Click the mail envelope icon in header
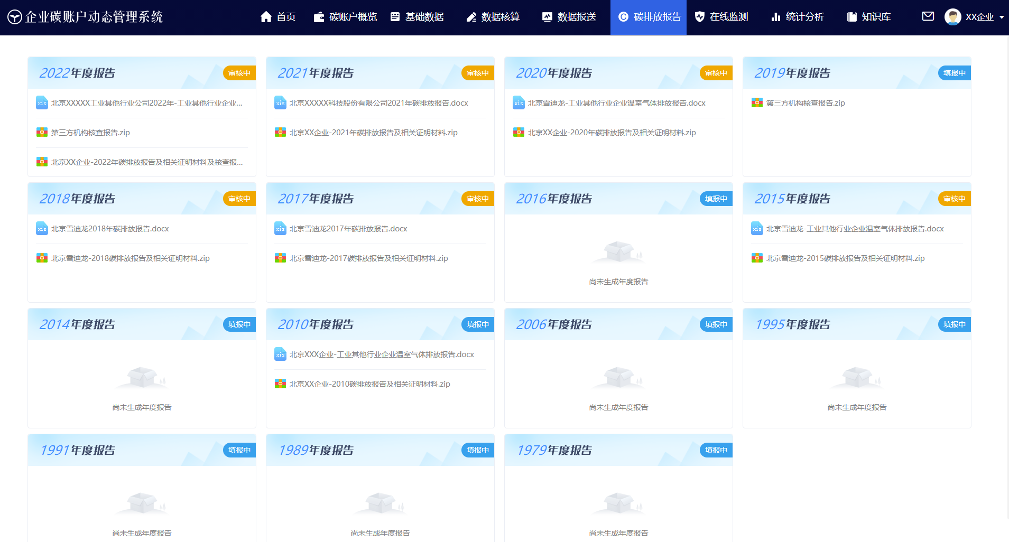1009x542 pixels. (928, 16)
